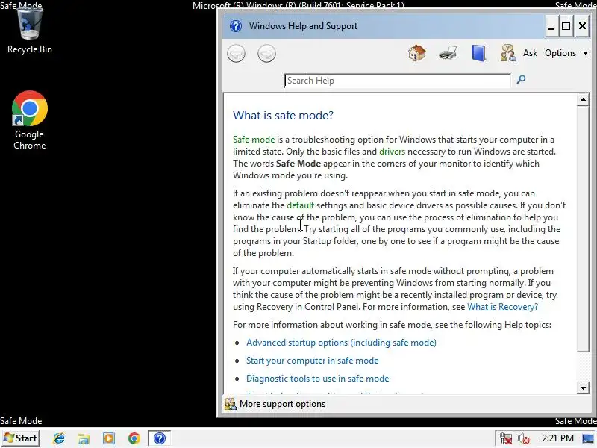
Task: Launch Internet Explorer from the taskbar
Action: pyautogui.click(x=59, y=438)
